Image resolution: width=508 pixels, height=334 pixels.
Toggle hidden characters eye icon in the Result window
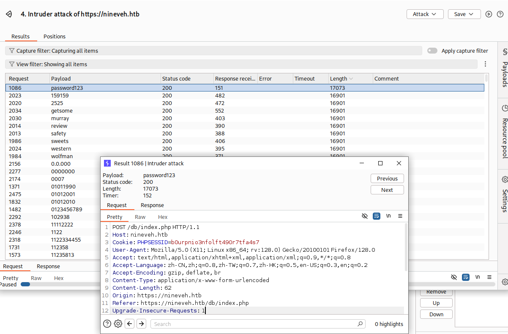point(365,216)
